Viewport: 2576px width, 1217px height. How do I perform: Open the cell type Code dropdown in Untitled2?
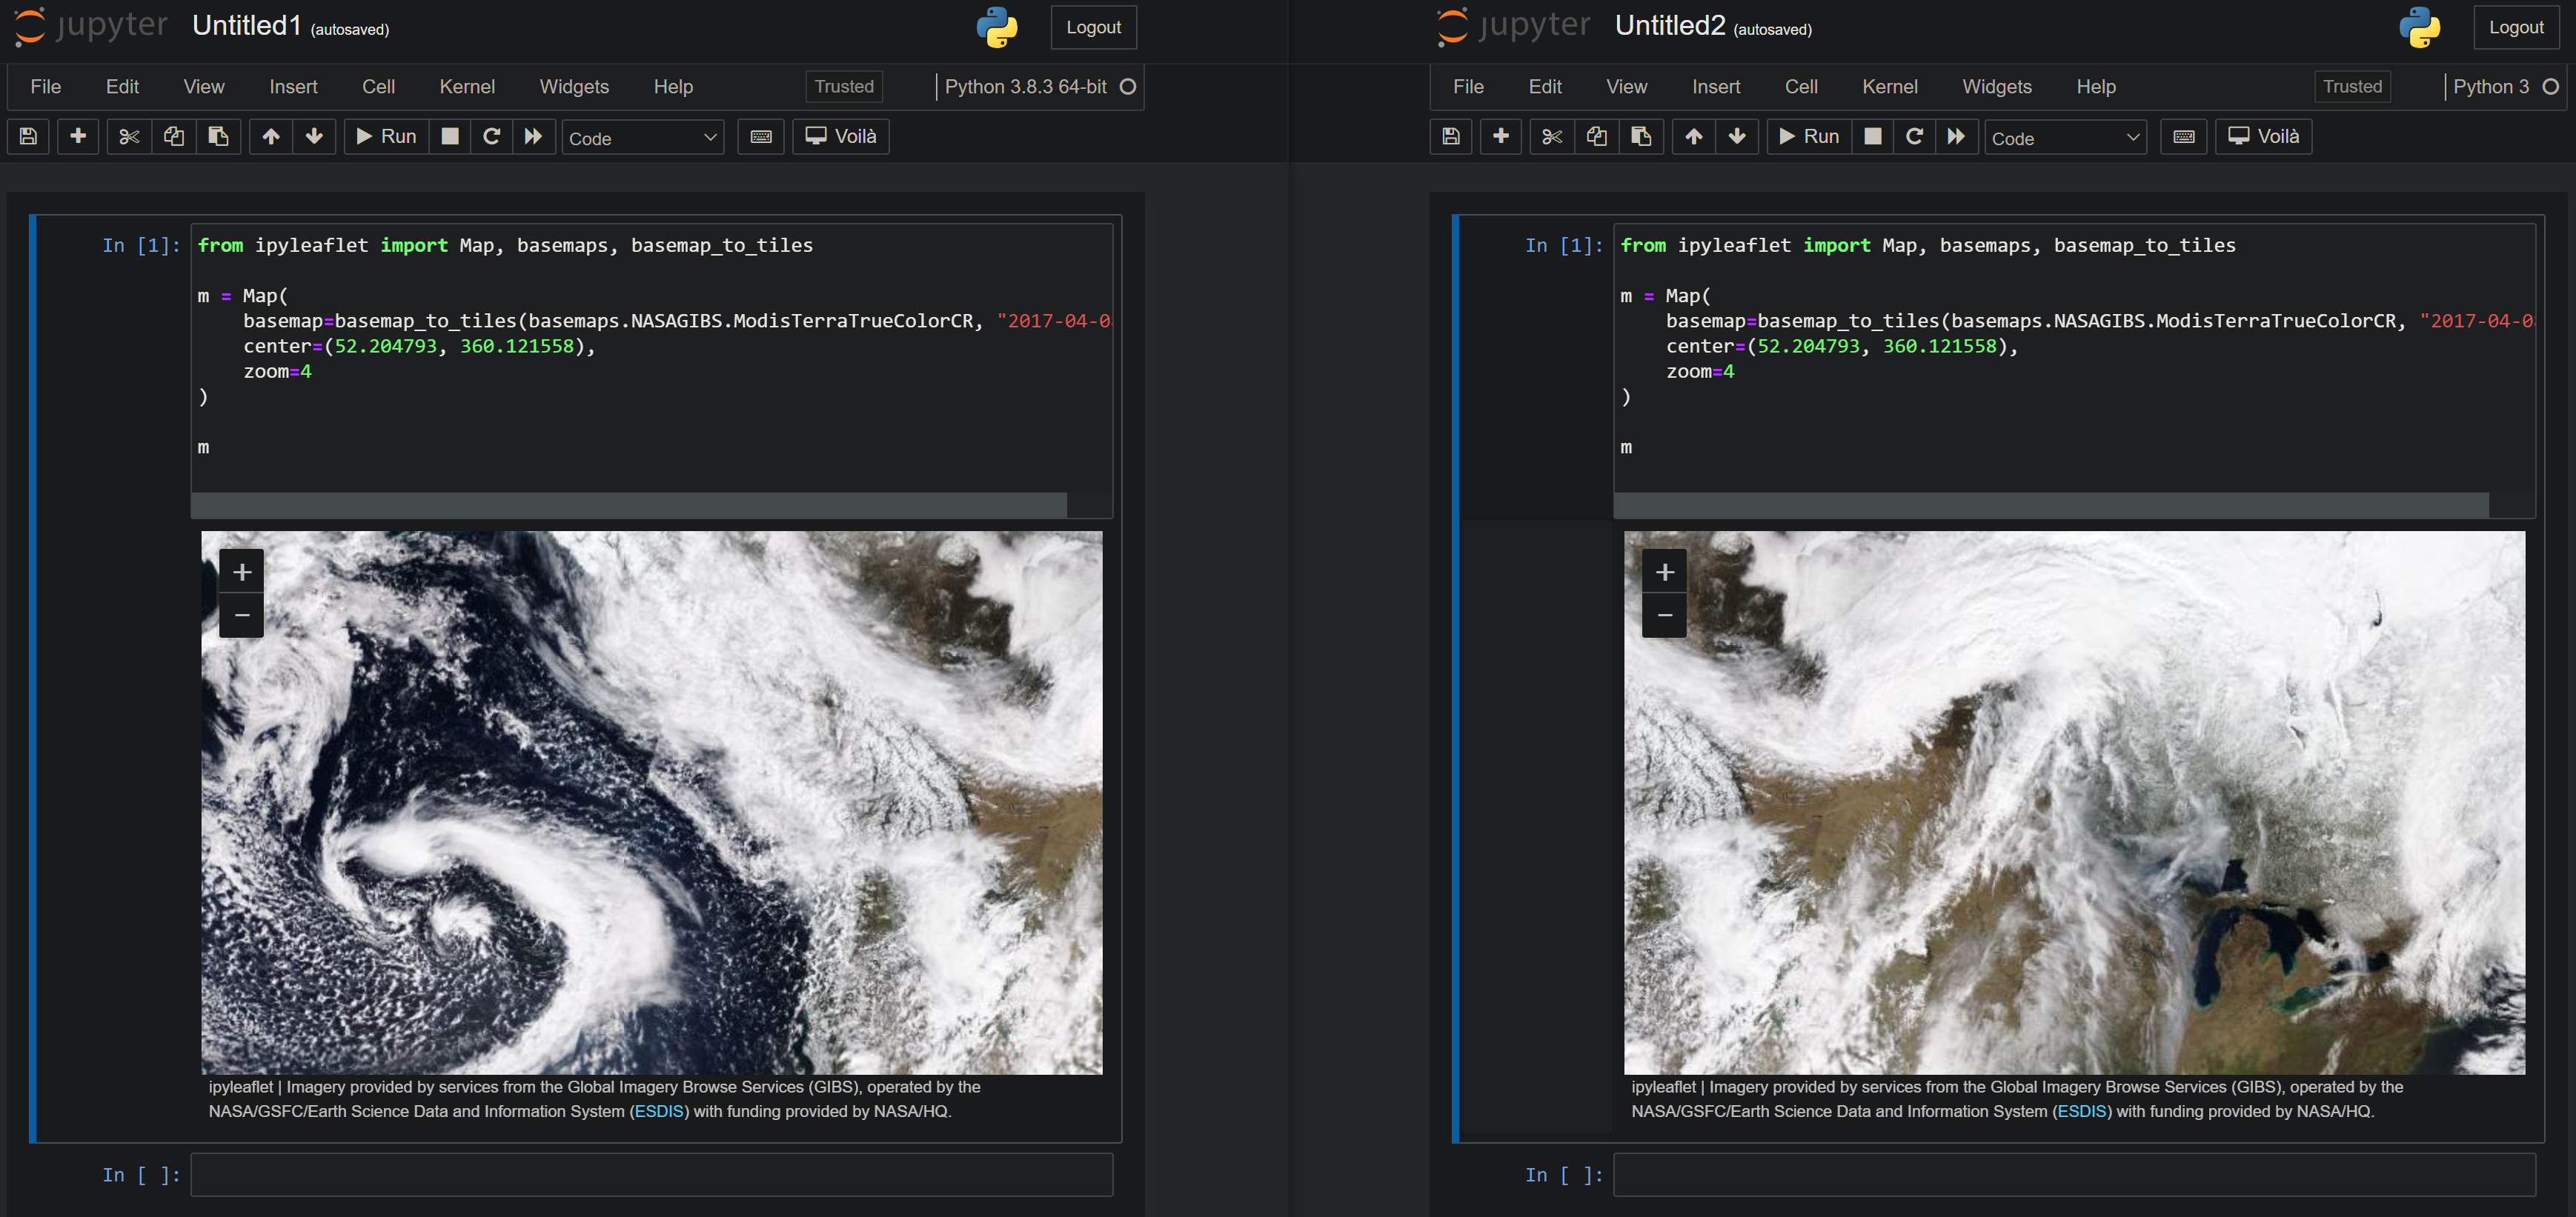pyautogui.click(x=2065, y=138)
